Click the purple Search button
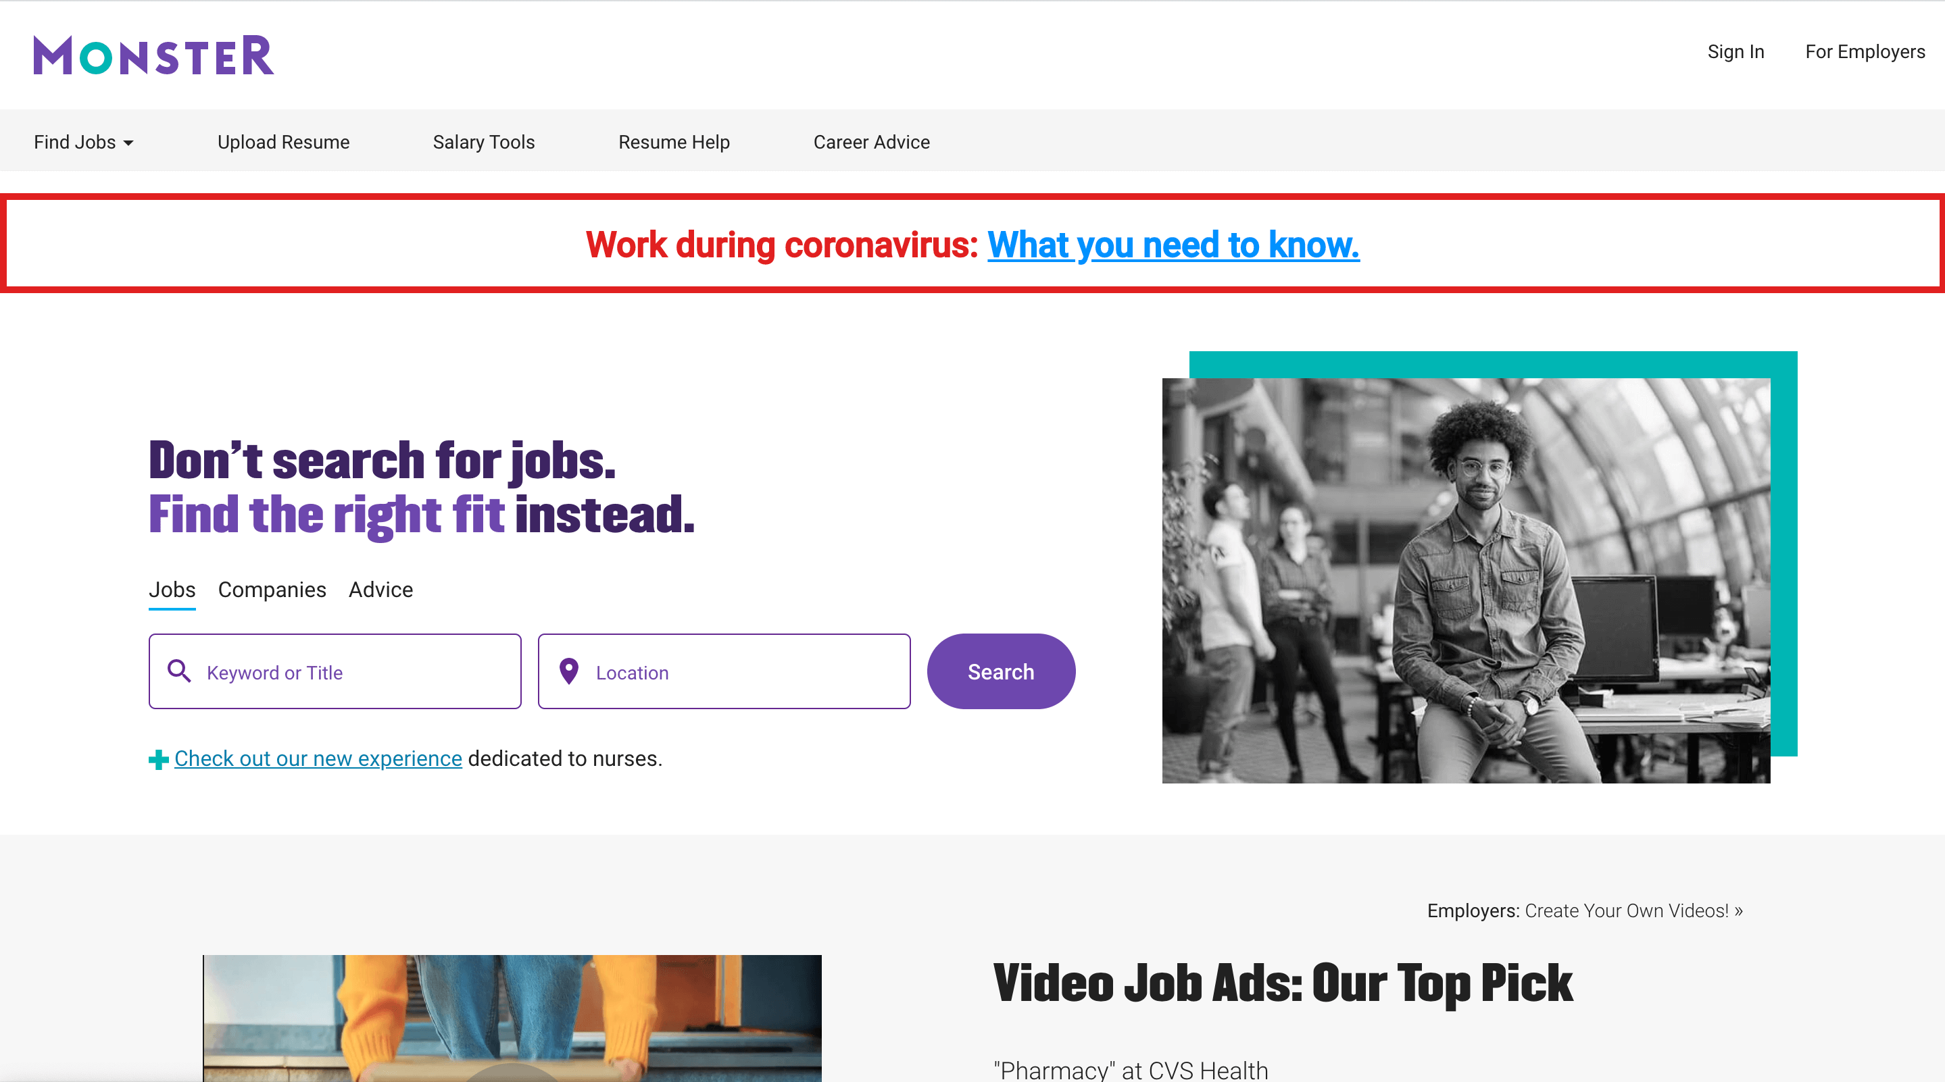The height and width of the screenshot is (1082, 1945). pos(1001,671)
